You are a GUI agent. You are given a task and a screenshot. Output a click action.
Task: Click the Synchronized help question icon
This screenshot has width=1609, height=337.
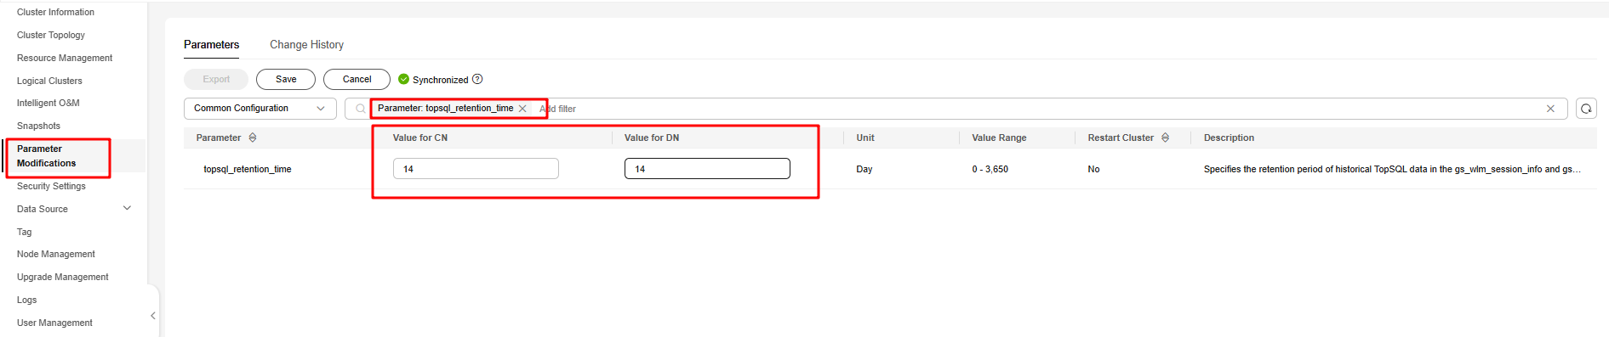coord(477,79)
